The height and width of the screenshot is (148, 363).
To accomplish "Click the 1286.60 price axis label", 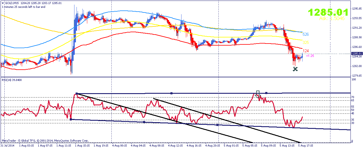I will (x=357, y=47).
